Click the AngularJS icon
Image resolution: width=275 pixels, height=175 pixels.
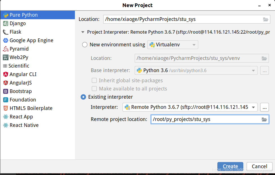6,83
